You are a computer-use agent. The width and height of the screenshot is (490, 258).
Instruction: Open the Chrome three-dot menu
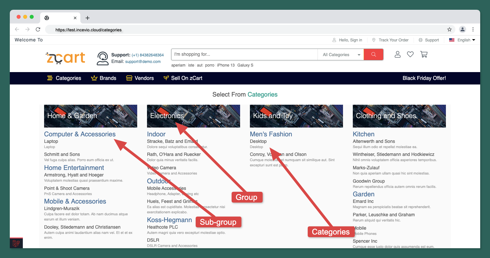coord(473,29)
